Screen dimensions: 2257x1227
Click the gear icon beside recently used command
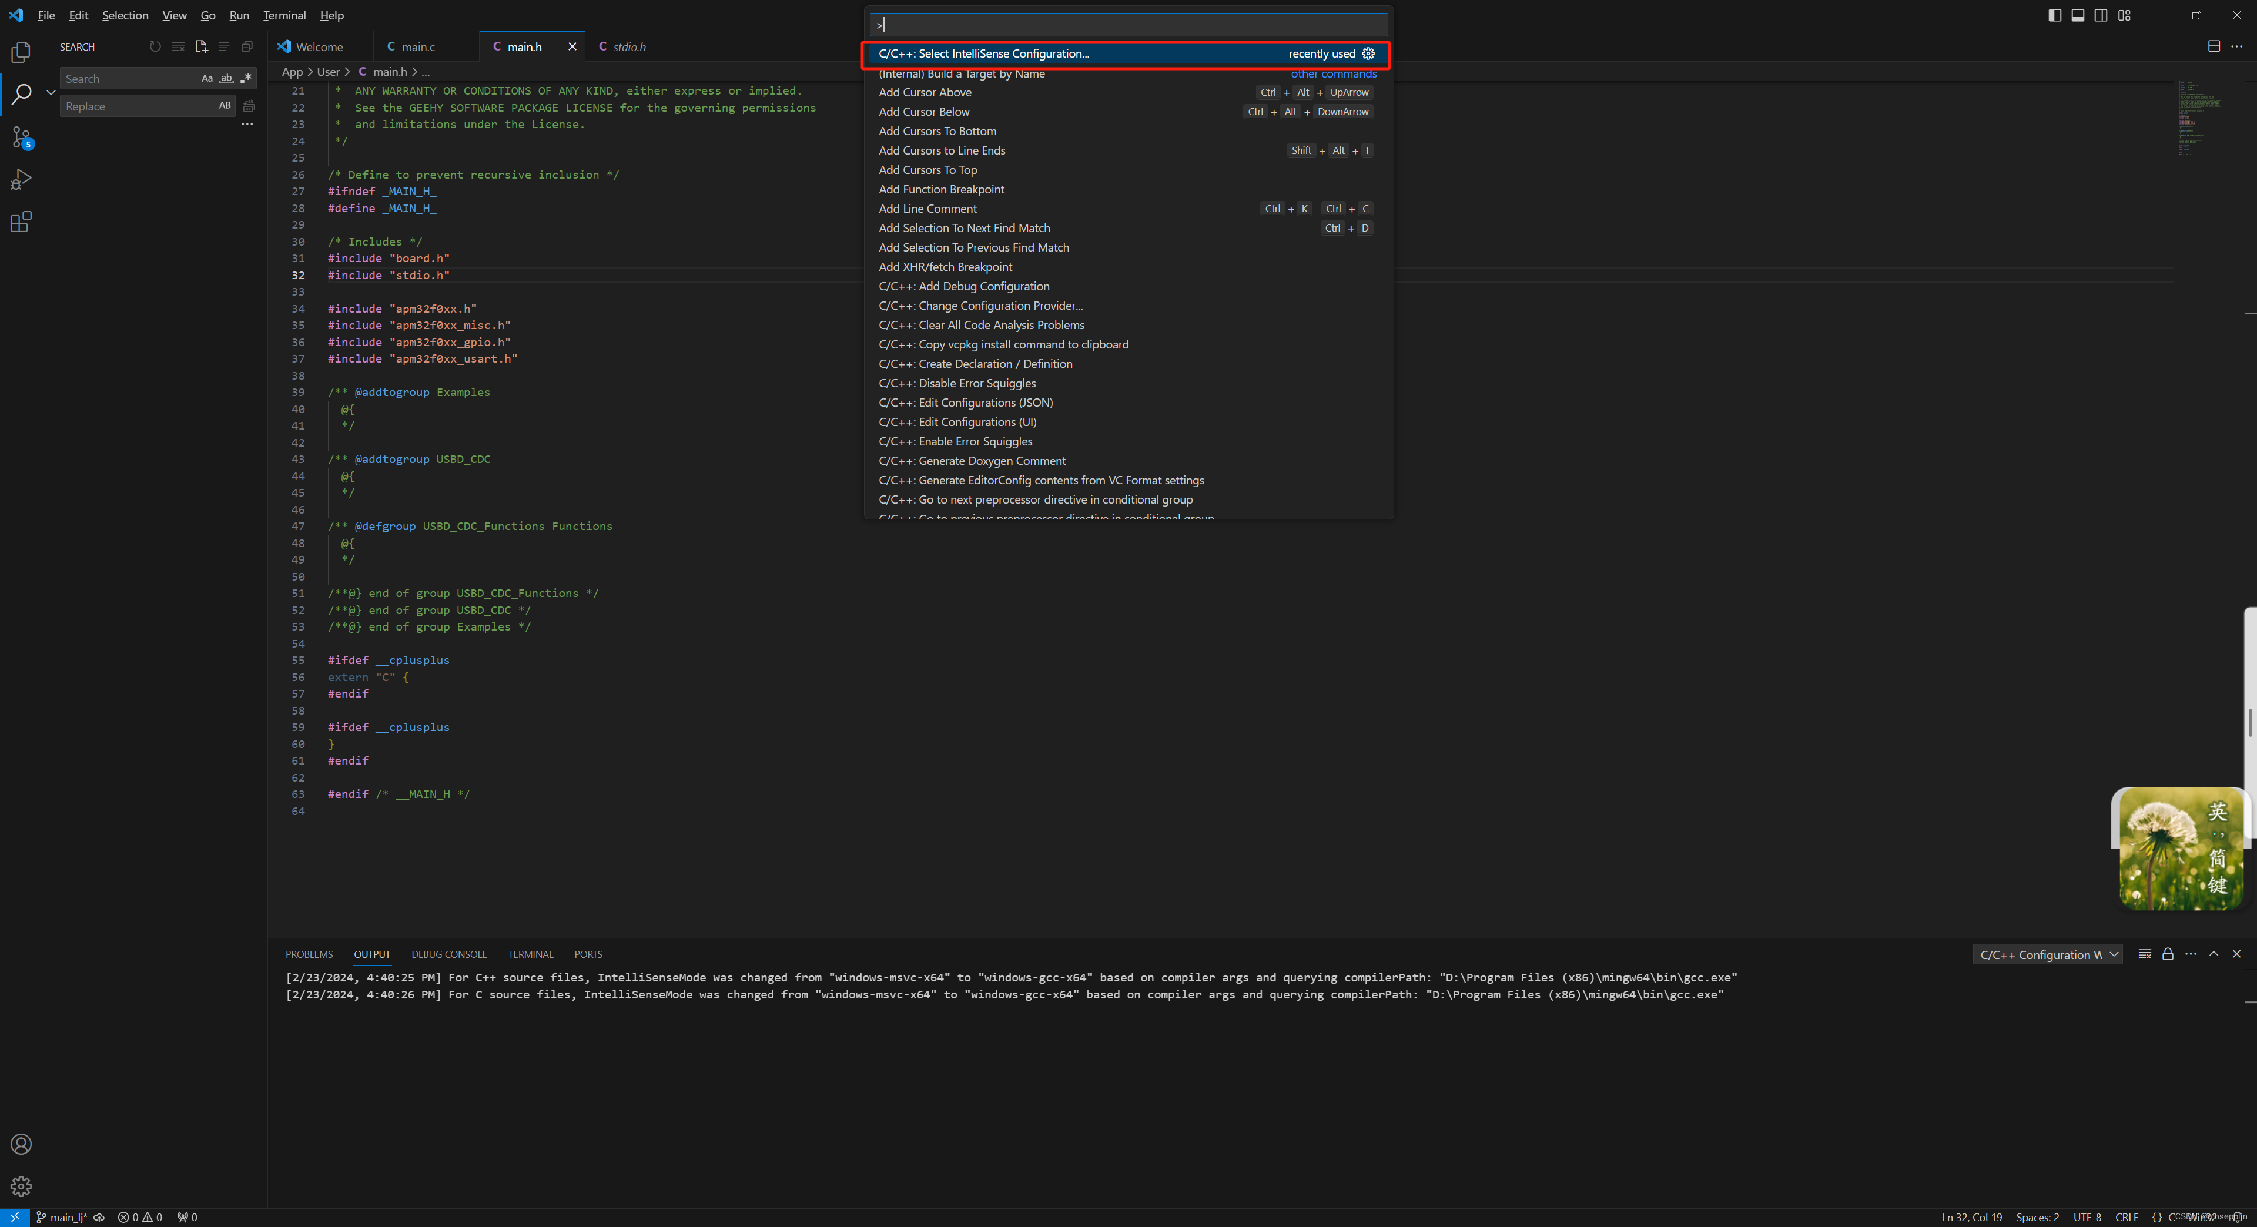[x=1368, y=53]
